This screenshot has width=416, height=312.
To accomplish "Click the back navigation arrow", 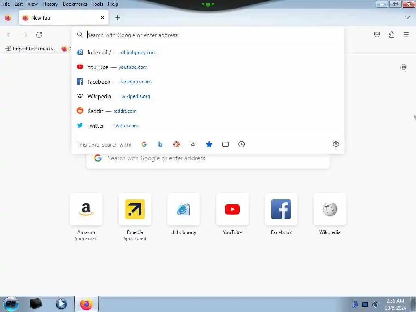I will [10, 35].
